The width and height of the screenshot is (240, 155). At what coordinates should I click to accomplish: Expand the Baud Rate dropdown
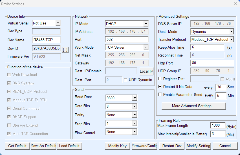[x=135, y=98]
